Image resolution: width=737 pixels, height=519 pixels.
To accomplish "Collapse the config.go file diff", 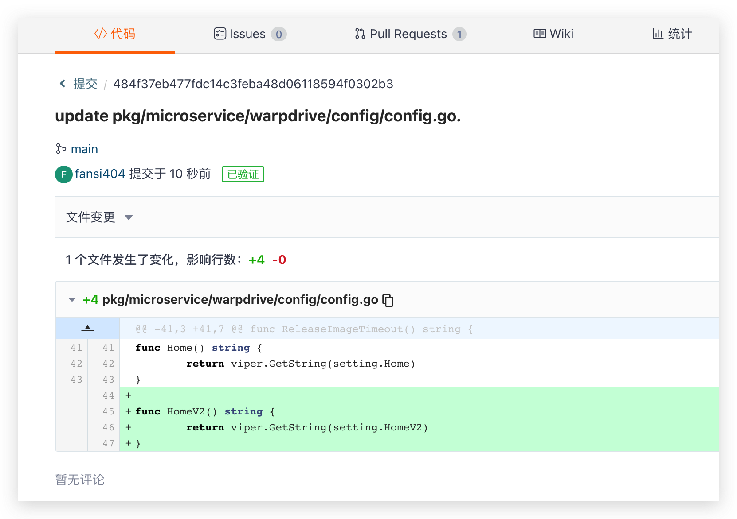I will pyautogui.click(x=72, y=300).
